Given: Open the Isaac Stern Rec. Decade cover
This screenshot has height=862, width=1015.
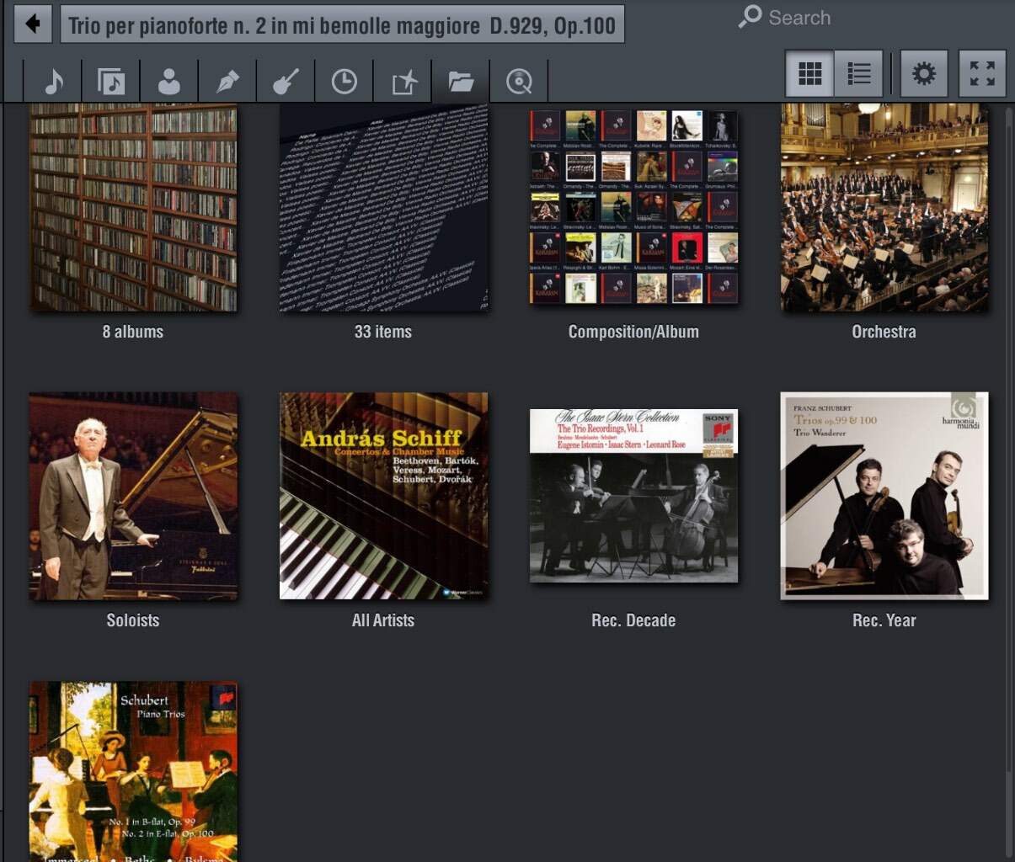Looking at the screenshot, I should tap(633, 496).
